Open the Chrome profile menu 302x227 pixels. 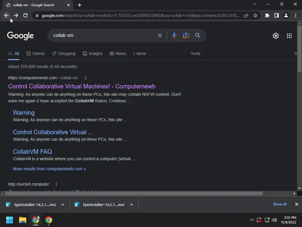pos(286,15)
